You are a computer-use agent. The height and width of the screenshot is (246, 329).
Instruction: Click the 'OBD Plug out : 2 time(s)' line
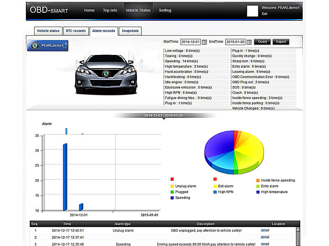coord(251,82)
